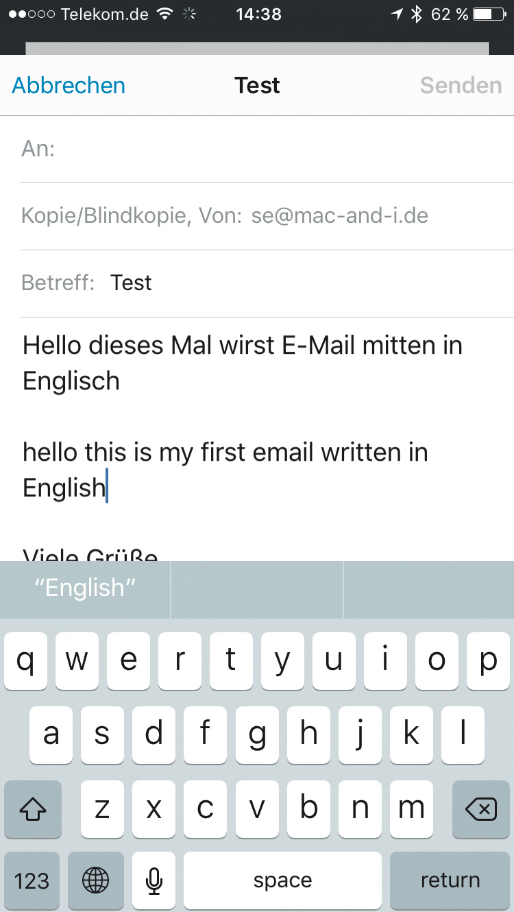
Task: Select the "English" autocomplete suggestion
Action: click(86, 588)
